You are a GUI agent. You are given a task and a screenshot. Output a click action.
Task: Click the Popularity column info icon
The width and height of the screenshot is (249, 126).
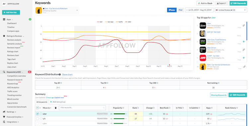(124, 108)
